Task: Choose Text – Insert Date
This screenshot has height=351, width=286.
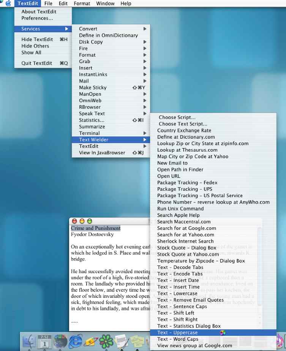Action: [213, 280]
